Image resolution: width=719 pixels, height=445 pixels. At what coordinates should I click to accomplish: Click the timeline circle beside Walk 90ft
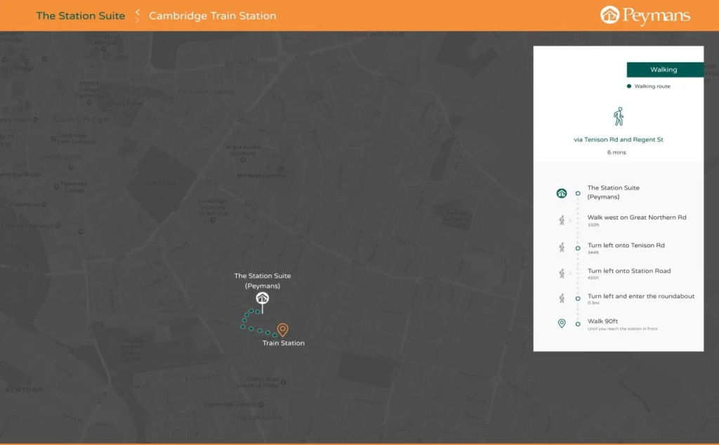tap(578, 324)
